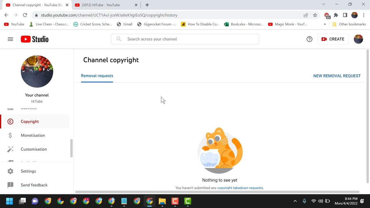Close the Channel copyright browser tab
Image resolution: width=370 pixels, height=208 pixels.
67,5
